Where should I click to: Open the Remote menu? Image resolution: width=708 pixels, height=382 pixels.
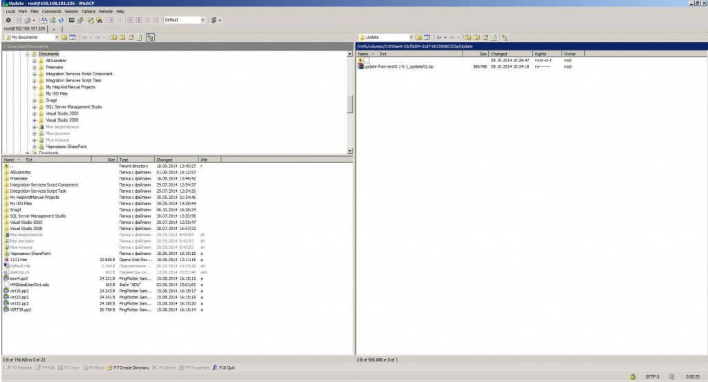point(106,11)
